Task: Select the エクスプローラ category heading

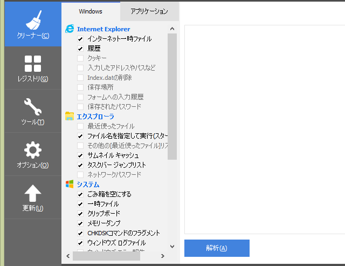Action: coord(95,117)
